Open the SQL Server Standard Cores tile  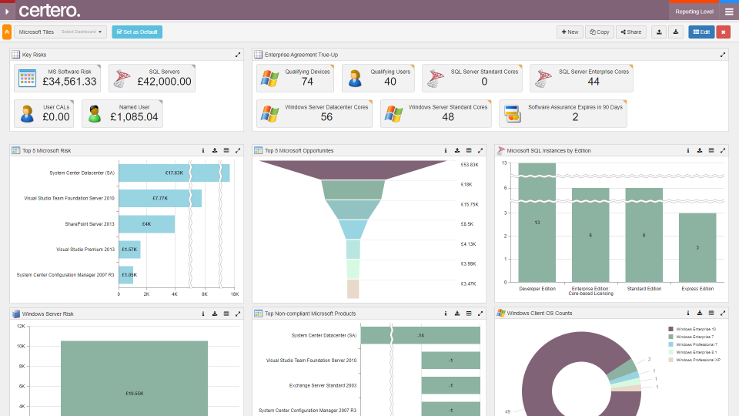(x=472, y=78)
